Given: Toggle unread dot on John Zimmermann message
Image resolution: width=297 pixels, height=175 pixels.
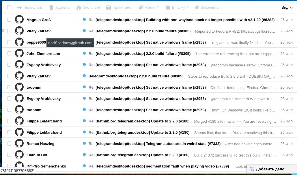Looking at the screenshot, I should [x=84, y=53].
